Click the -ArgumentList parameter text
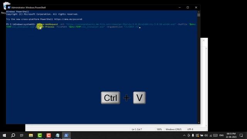Image resolution: width=247 pixels, height=139 pixels. click(115, 27)
